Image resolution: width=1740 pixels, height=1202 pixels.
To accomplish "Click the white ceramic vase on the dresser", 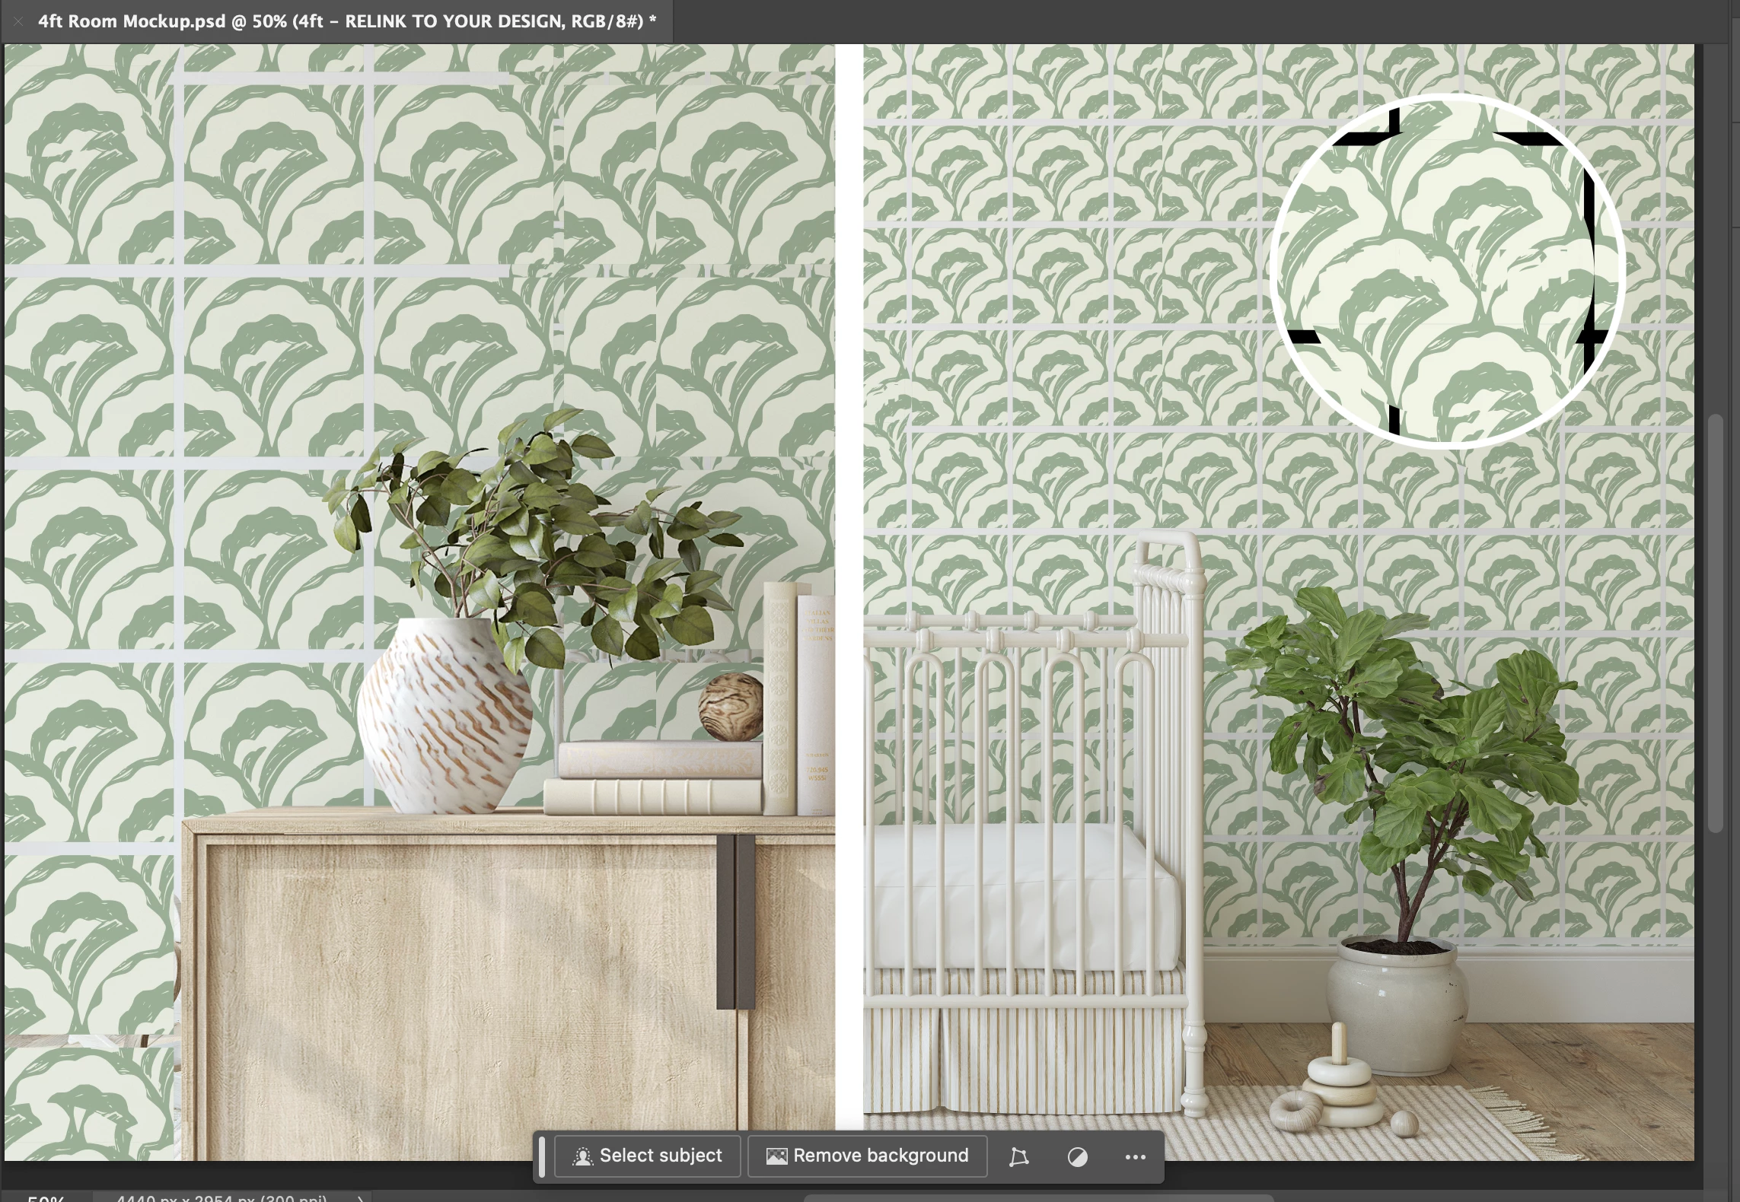I will [x=445, y=715].
